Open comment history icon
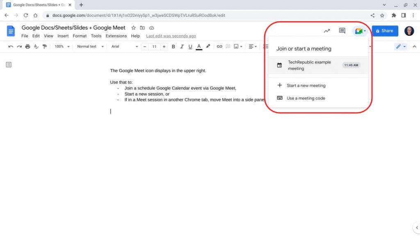The width and height of the screenshot is (420, 236). (342, 31)
